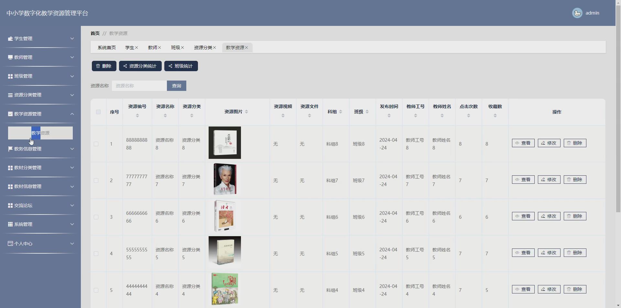Expand the 交流论坛 menu chevron

tap(72, 205)
